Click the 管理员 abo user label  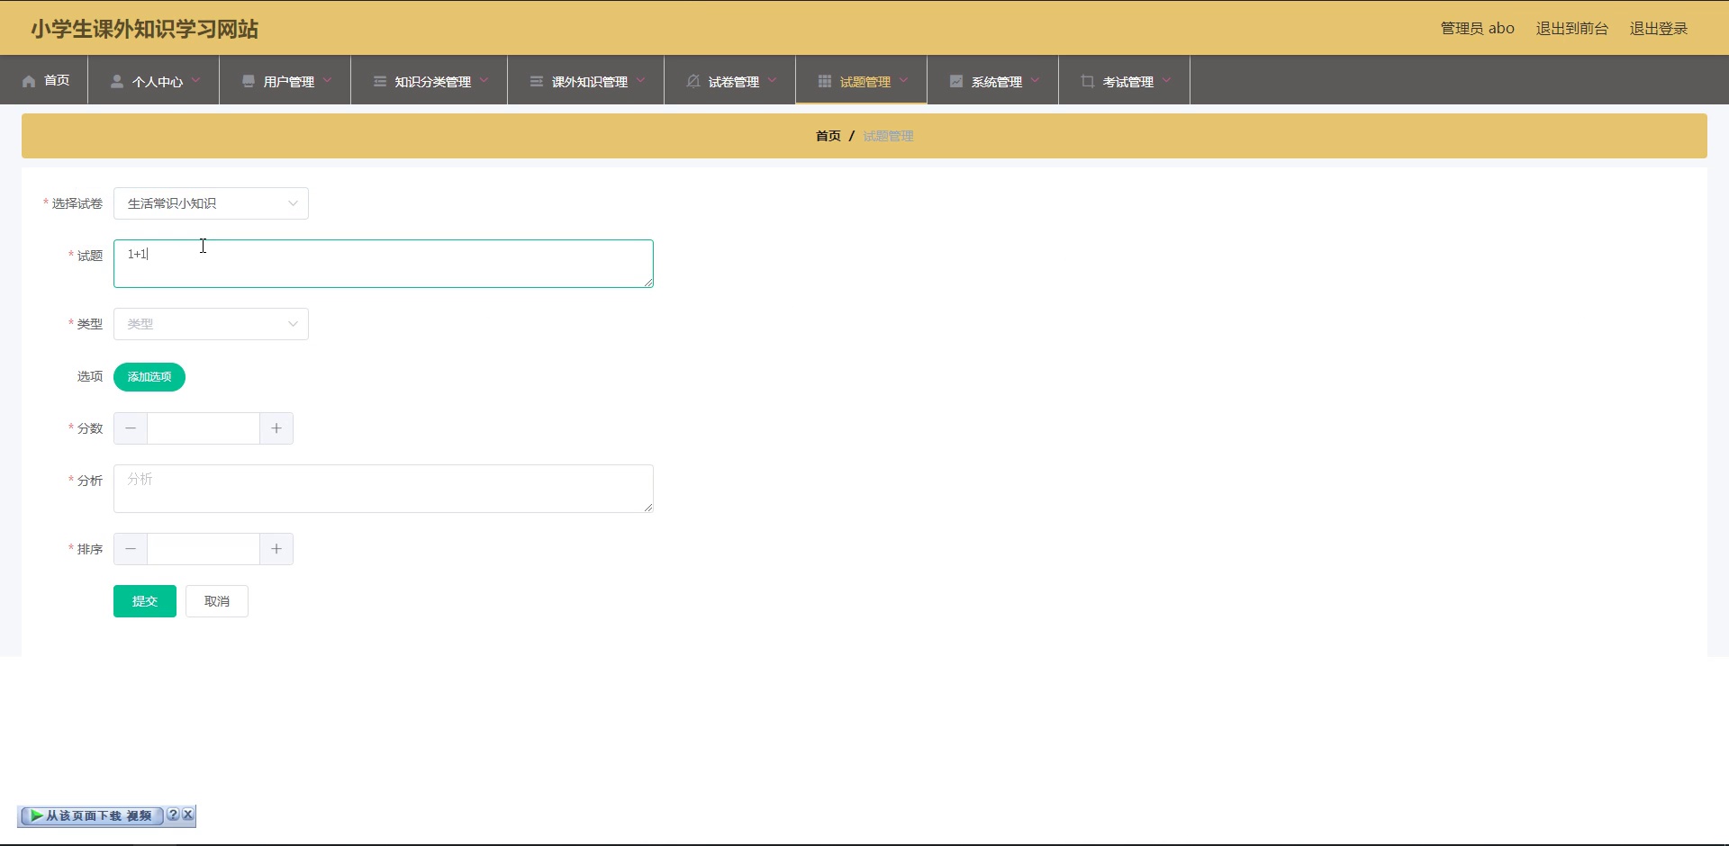pos(1478,29)
